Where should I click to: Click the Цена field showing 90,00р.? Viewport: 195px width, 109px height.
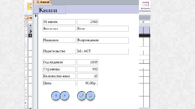point(87,83)
